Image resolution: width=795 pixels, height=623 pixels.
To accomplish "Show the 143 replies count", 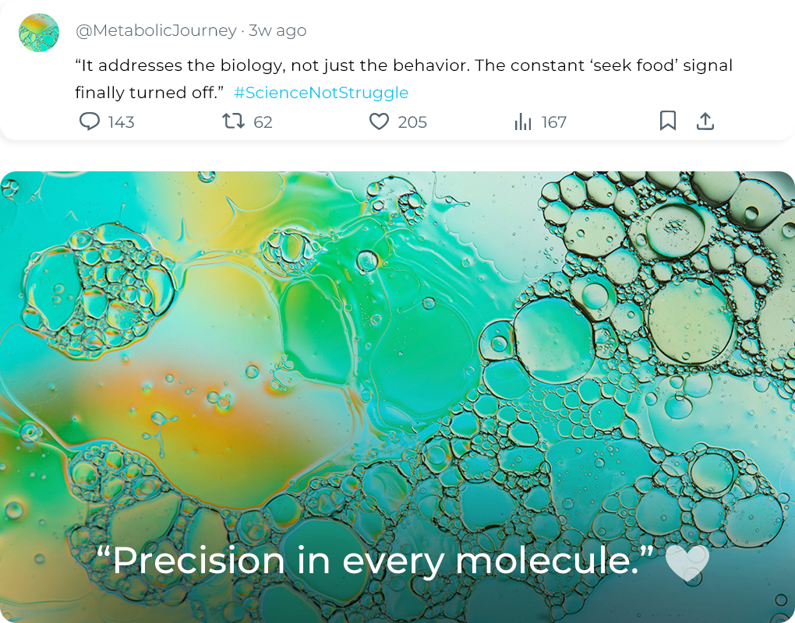I will click(122, 122).
